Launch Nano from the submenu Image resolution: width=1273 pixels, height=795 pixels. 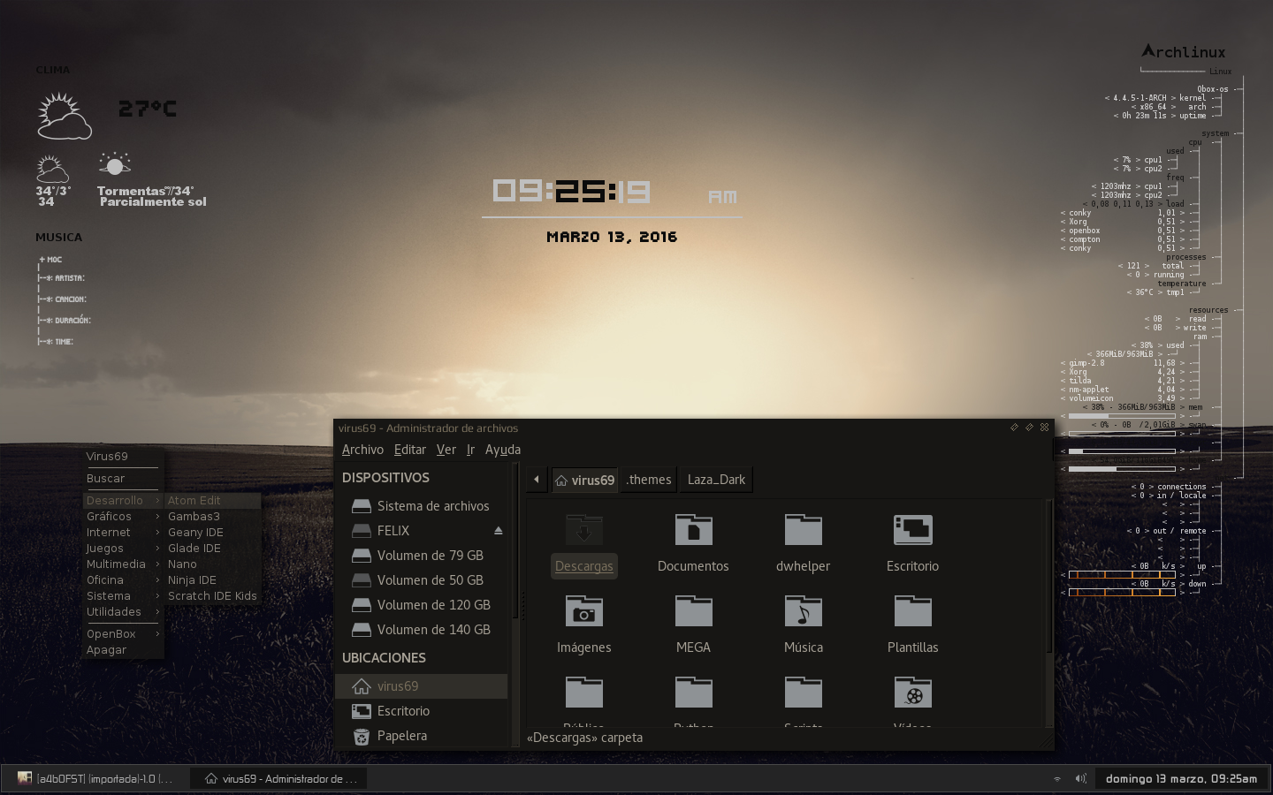pos(212,564)
